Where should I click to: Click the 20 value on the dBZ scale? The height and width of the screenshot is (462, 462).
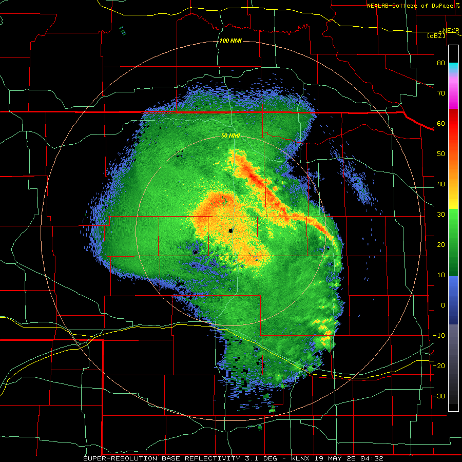click(441, 244)
